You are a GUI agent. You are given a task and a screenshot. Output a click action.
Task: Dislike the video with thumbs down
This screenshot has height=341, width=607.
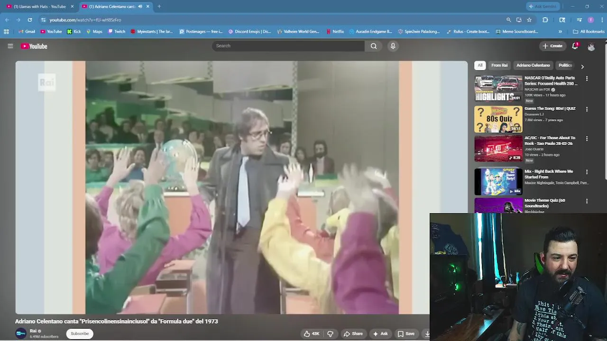(330, 334)
